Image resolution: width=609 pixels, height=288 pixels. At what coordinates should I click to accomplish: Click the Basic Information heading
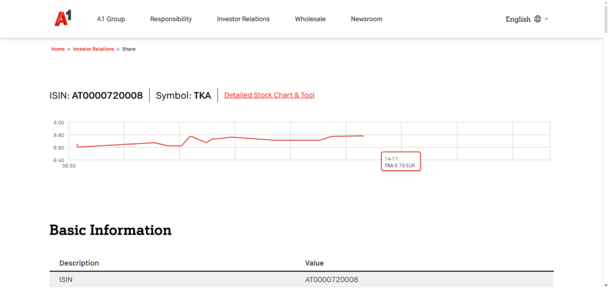pyautogui.click(x=111, y=230)
